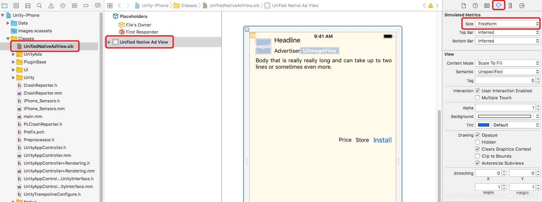Go back in editor history
The width and height of the screenshot is (542, 202).
tap(119, 5)
